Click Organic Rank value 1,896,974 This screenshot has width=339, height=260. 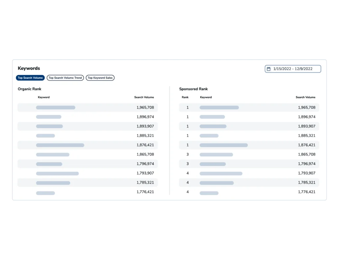(145, 117)
